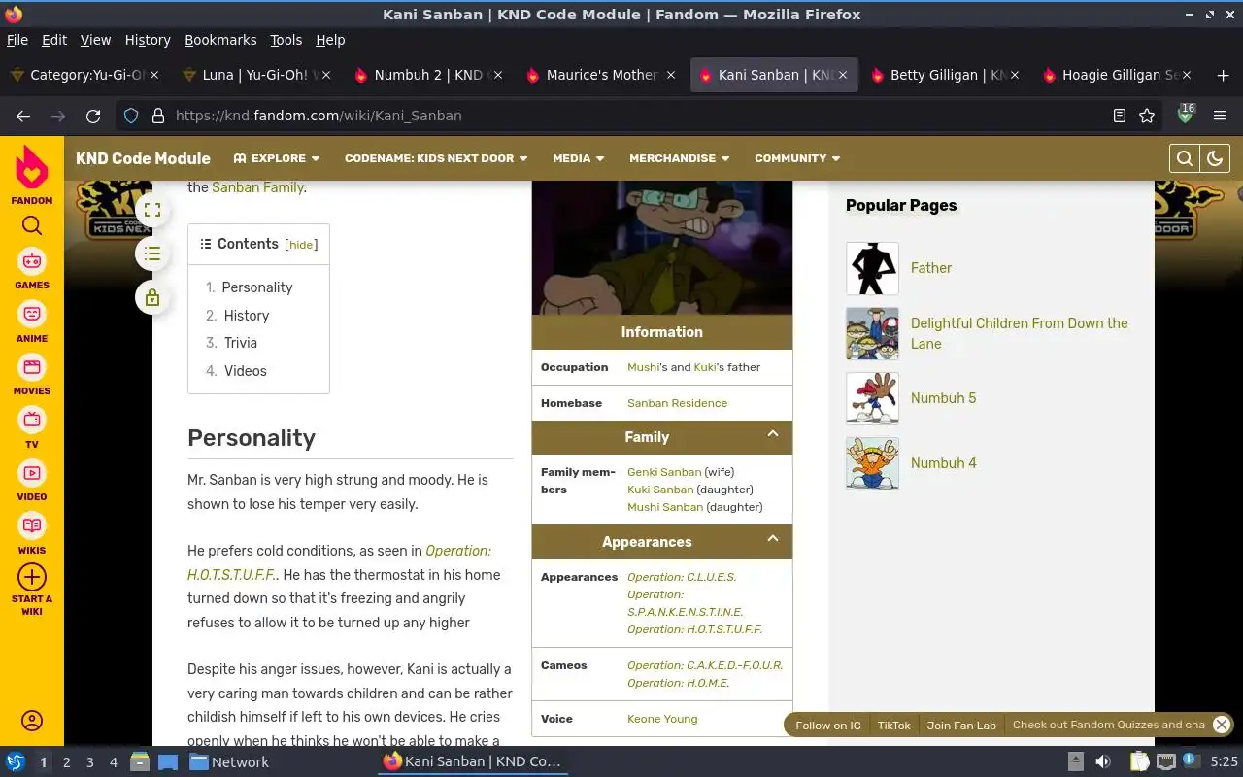Switch to the Luna Yu-Gi-Oh tab
The width and height of the screenshot is (1243, 777).
click(x=255, y=75)
